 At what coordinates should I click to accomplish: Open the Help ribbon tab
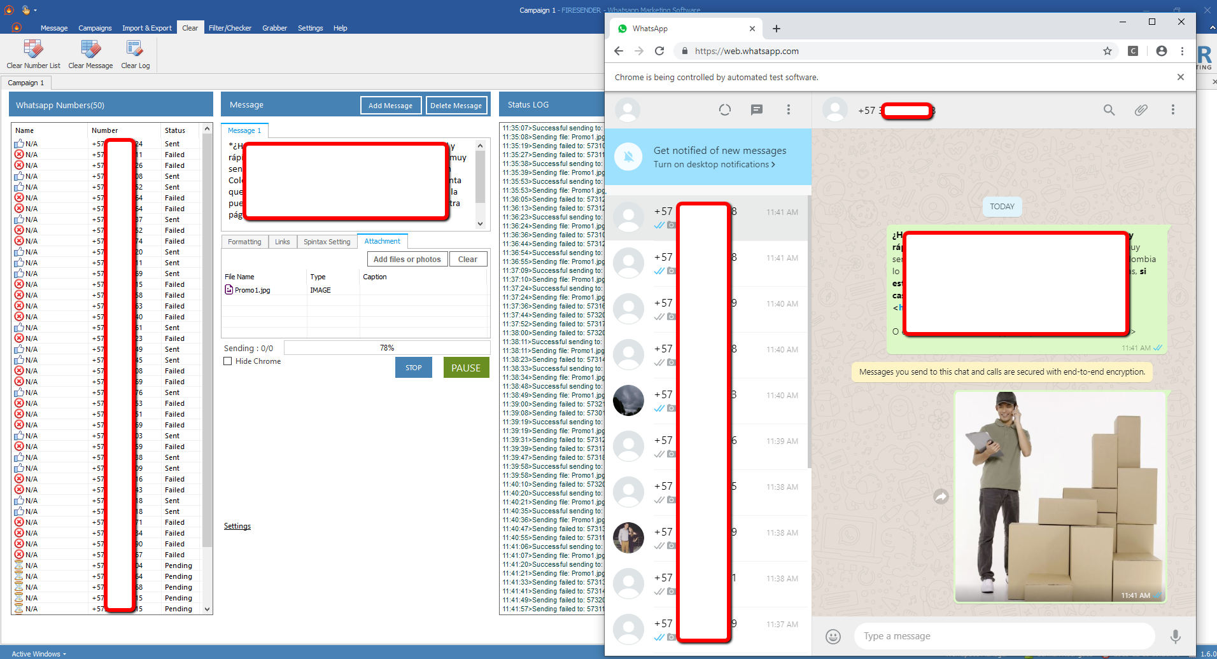341,28
